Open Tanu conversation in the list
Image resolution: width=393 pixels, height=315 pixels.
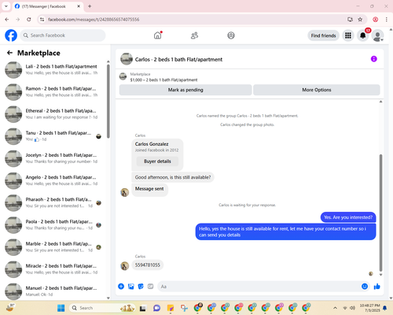pyautogui.click(x=53, y=136)
